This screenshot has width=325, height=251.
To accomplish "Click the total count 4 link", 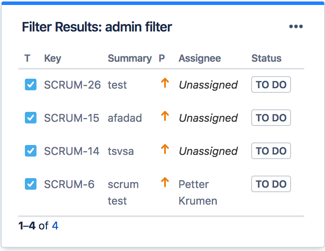I will 55,226.
